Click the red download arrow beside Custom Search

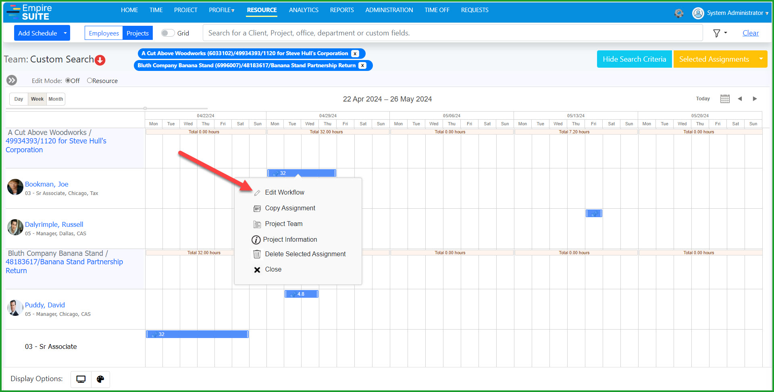[x=100, y=60]
